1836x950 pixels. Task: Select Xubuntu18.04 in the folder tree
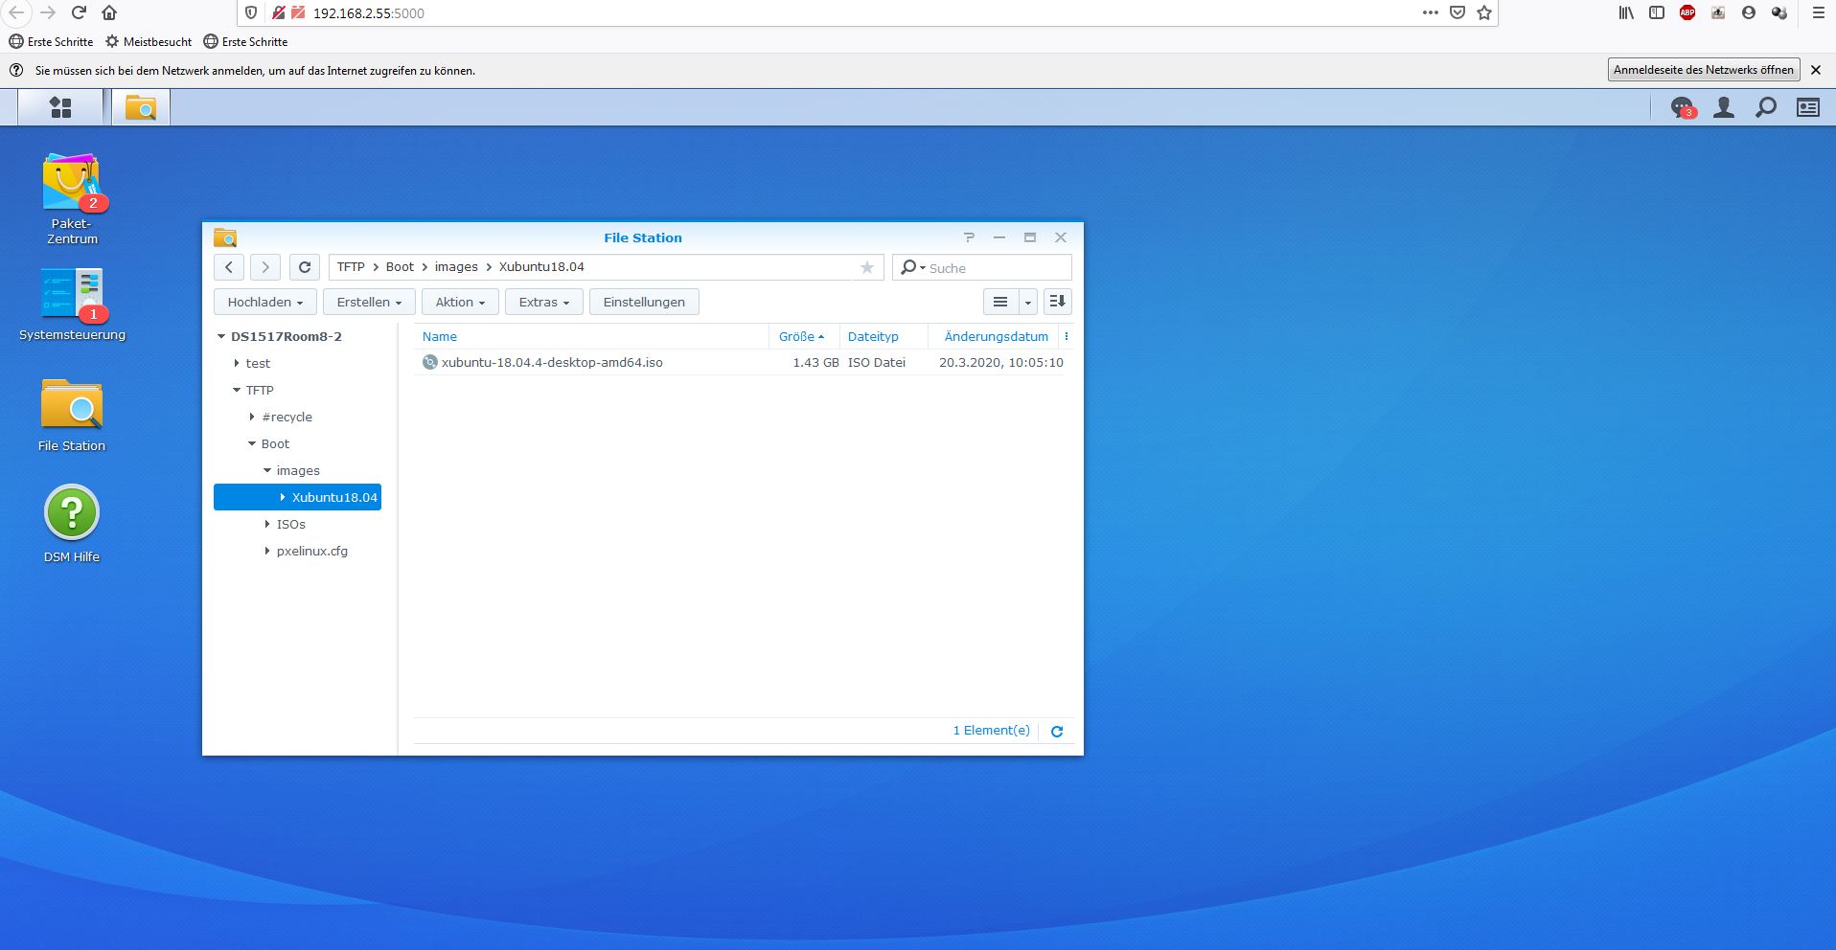(297, 497)
